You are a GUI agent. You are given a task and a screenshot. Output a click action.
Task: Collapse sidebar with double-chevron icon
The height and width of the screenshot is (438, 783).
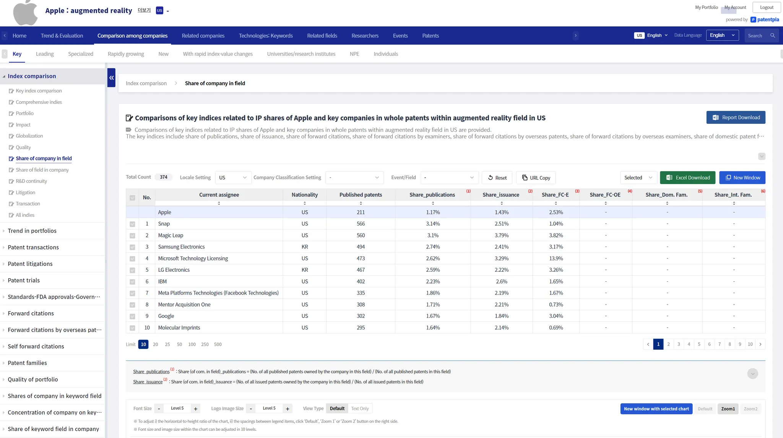[111, 78]
